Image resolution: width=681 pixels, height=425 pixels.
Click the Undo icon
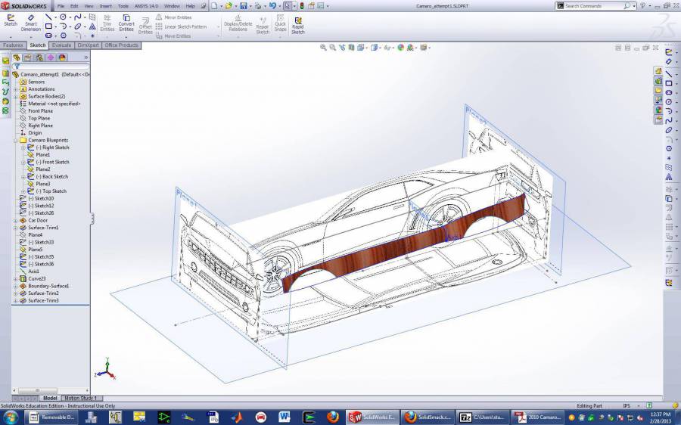(272, 6)
